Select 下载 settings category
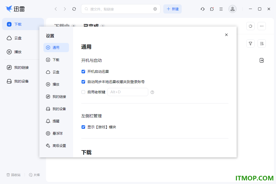The height and width of the screenshot is (184, 276). (56, 60)
